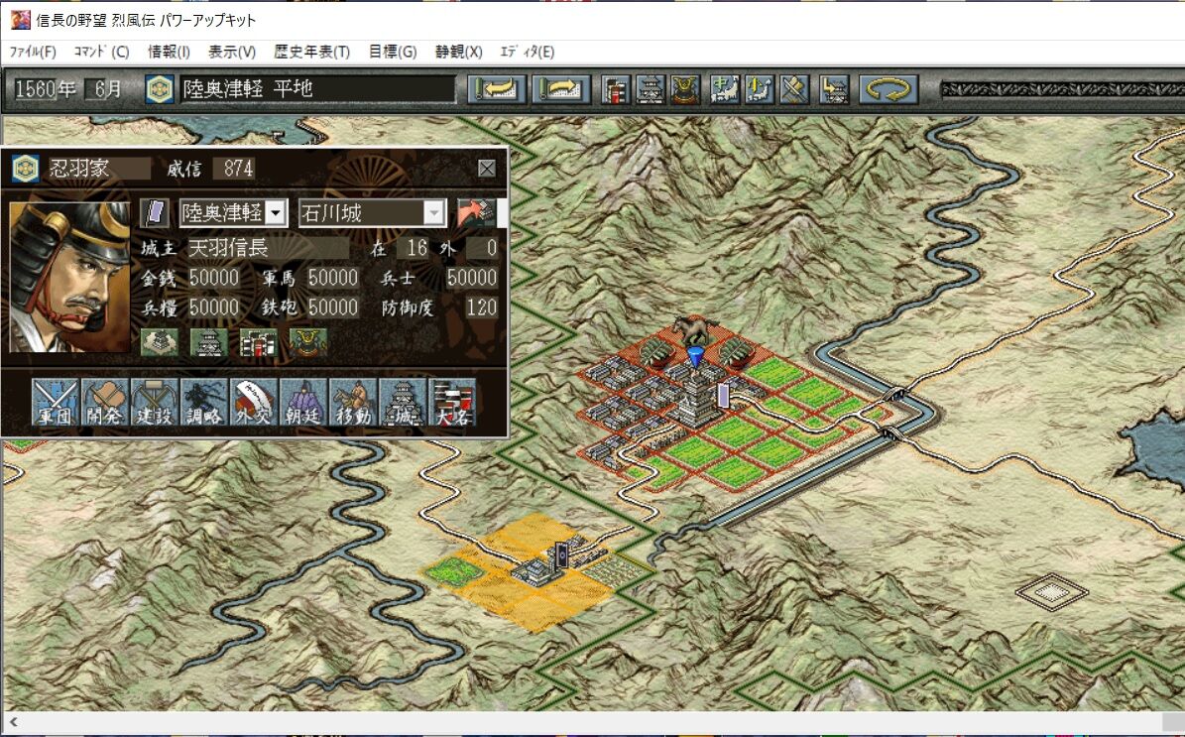The height and width of the screenshot is (737, 1185).
Task: Select the 移動 command
Action: coord(353,402)
